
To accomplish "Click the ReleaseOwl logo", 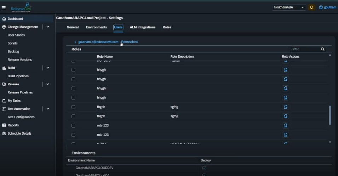I will point(21,7).
